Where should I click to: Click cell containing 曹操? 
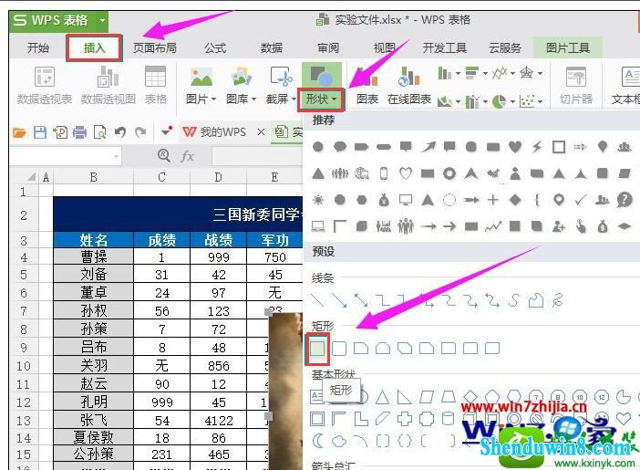coord(94,256)
